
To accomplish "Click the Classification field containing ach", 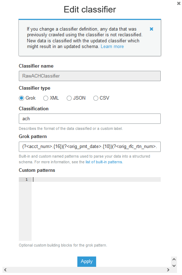I will click(90, 119).
